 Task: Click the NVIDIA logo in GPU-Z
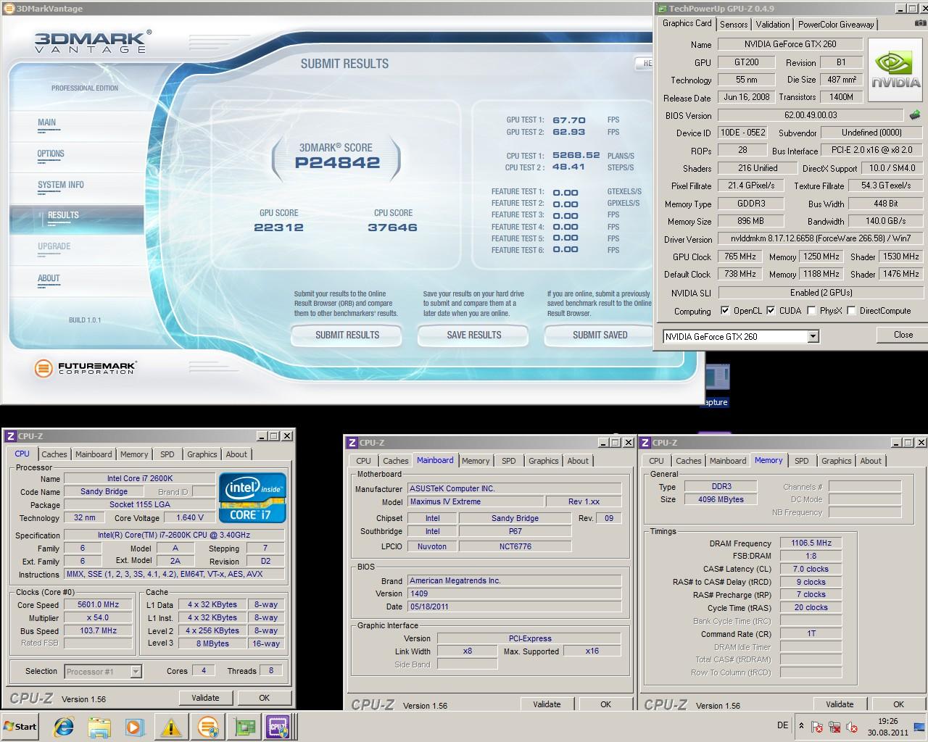point(895,71)
